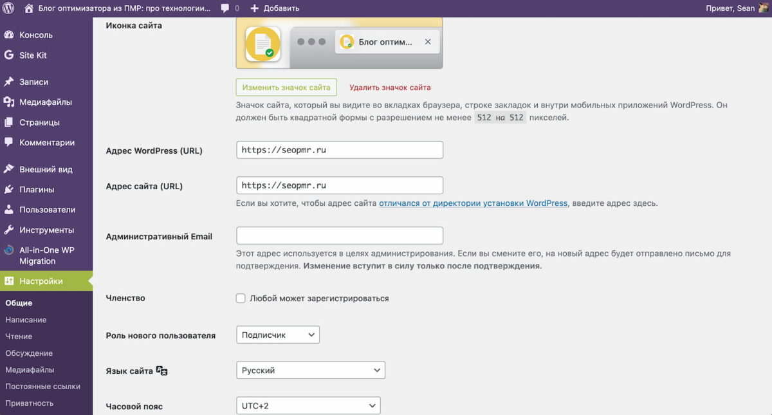Click the Пользователи person icon

(9, 210)
